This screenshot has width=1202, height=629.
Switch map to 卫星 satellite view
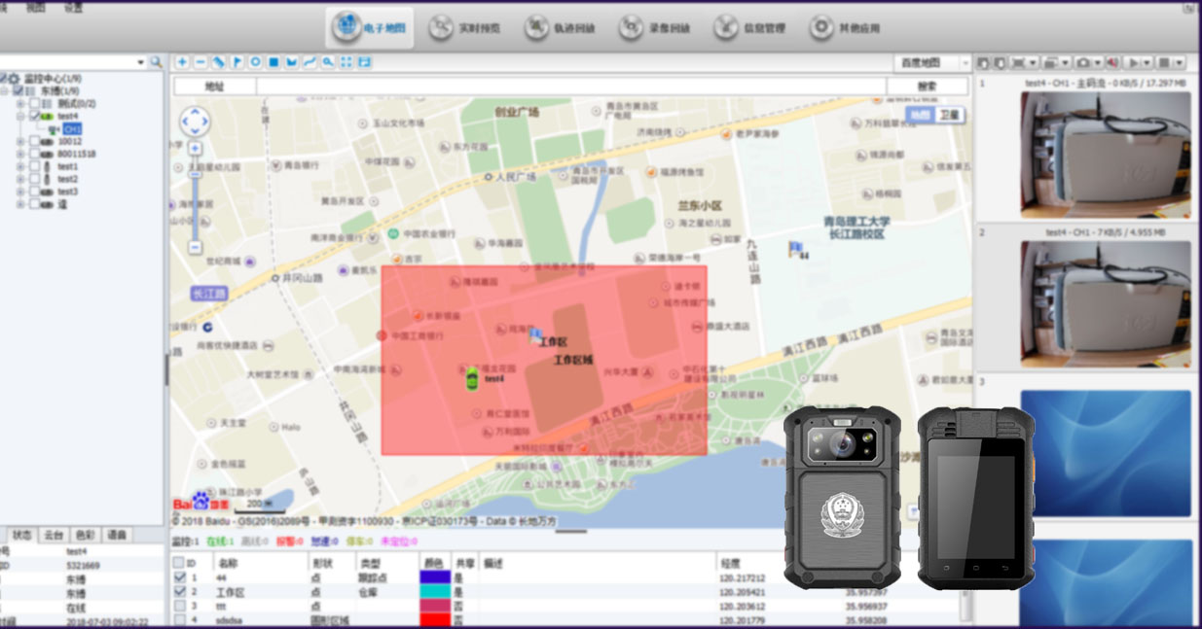pyautogui.click(x=950, y=115)
